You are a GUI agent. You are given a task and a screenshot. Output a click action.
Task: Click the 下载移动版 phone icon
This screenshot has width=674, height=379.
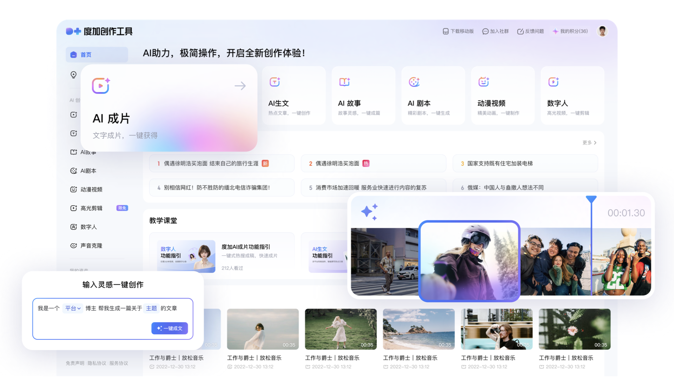(x=445, y=31)
